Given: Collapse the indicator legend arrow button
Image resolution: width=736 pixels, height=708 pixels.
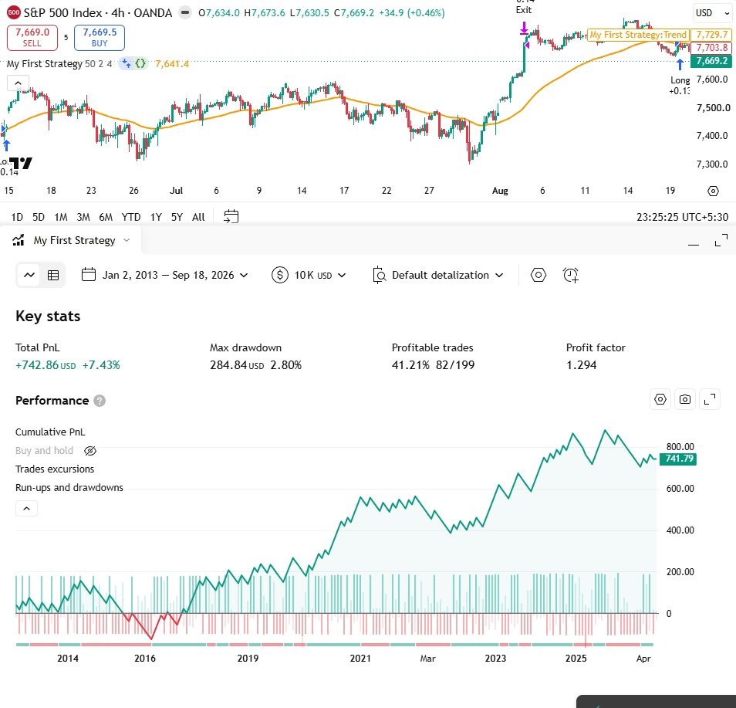Looking at the screenshot, I should 18,83.
